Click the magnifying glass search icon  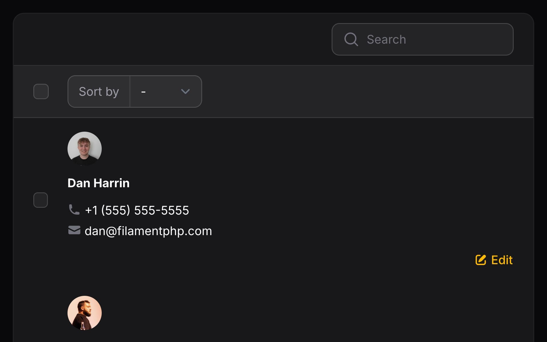tap(351, 39)
